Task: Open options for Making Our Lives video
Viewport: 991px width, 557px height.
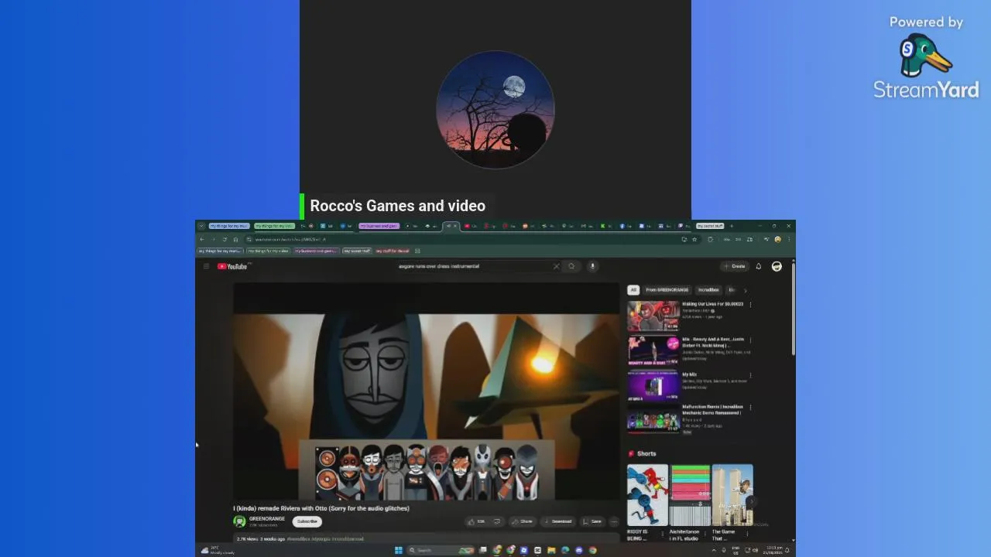Action: click(750, 305)
